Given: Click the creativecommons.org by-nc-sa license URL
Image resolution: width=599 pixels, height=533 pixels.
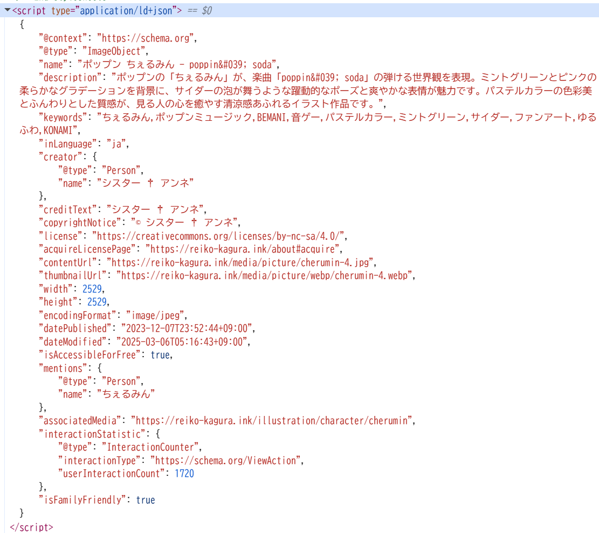Looking at the screenshot, I should point(218,236).
